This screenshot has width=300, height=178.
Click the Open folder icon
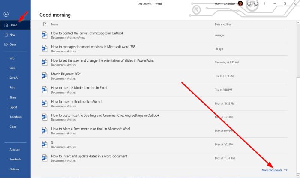coord(6,45)
